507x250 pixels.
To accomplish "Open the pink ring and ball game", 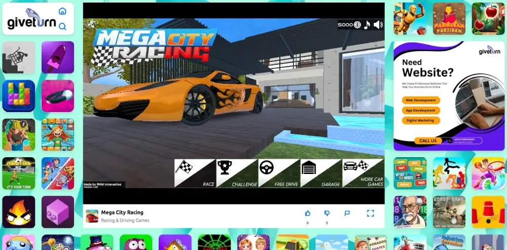I will 58,96.
